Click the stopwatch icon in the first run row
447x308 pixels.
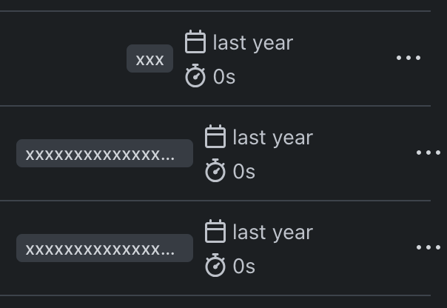coord(195,76)
